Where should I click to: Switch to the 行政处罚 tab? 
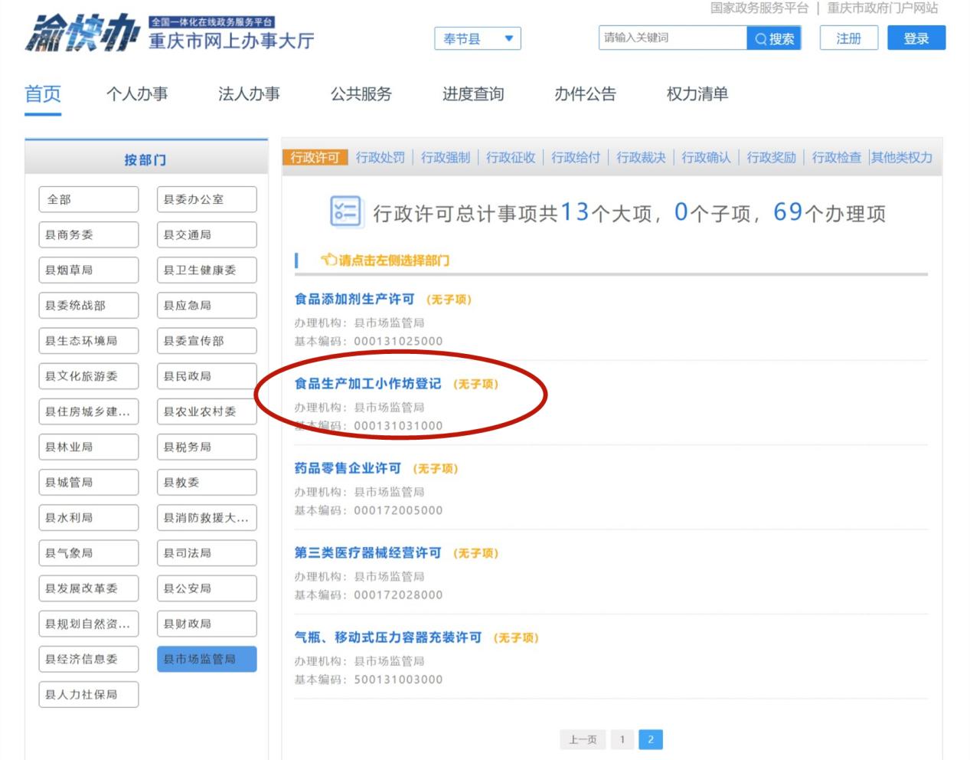380,157
